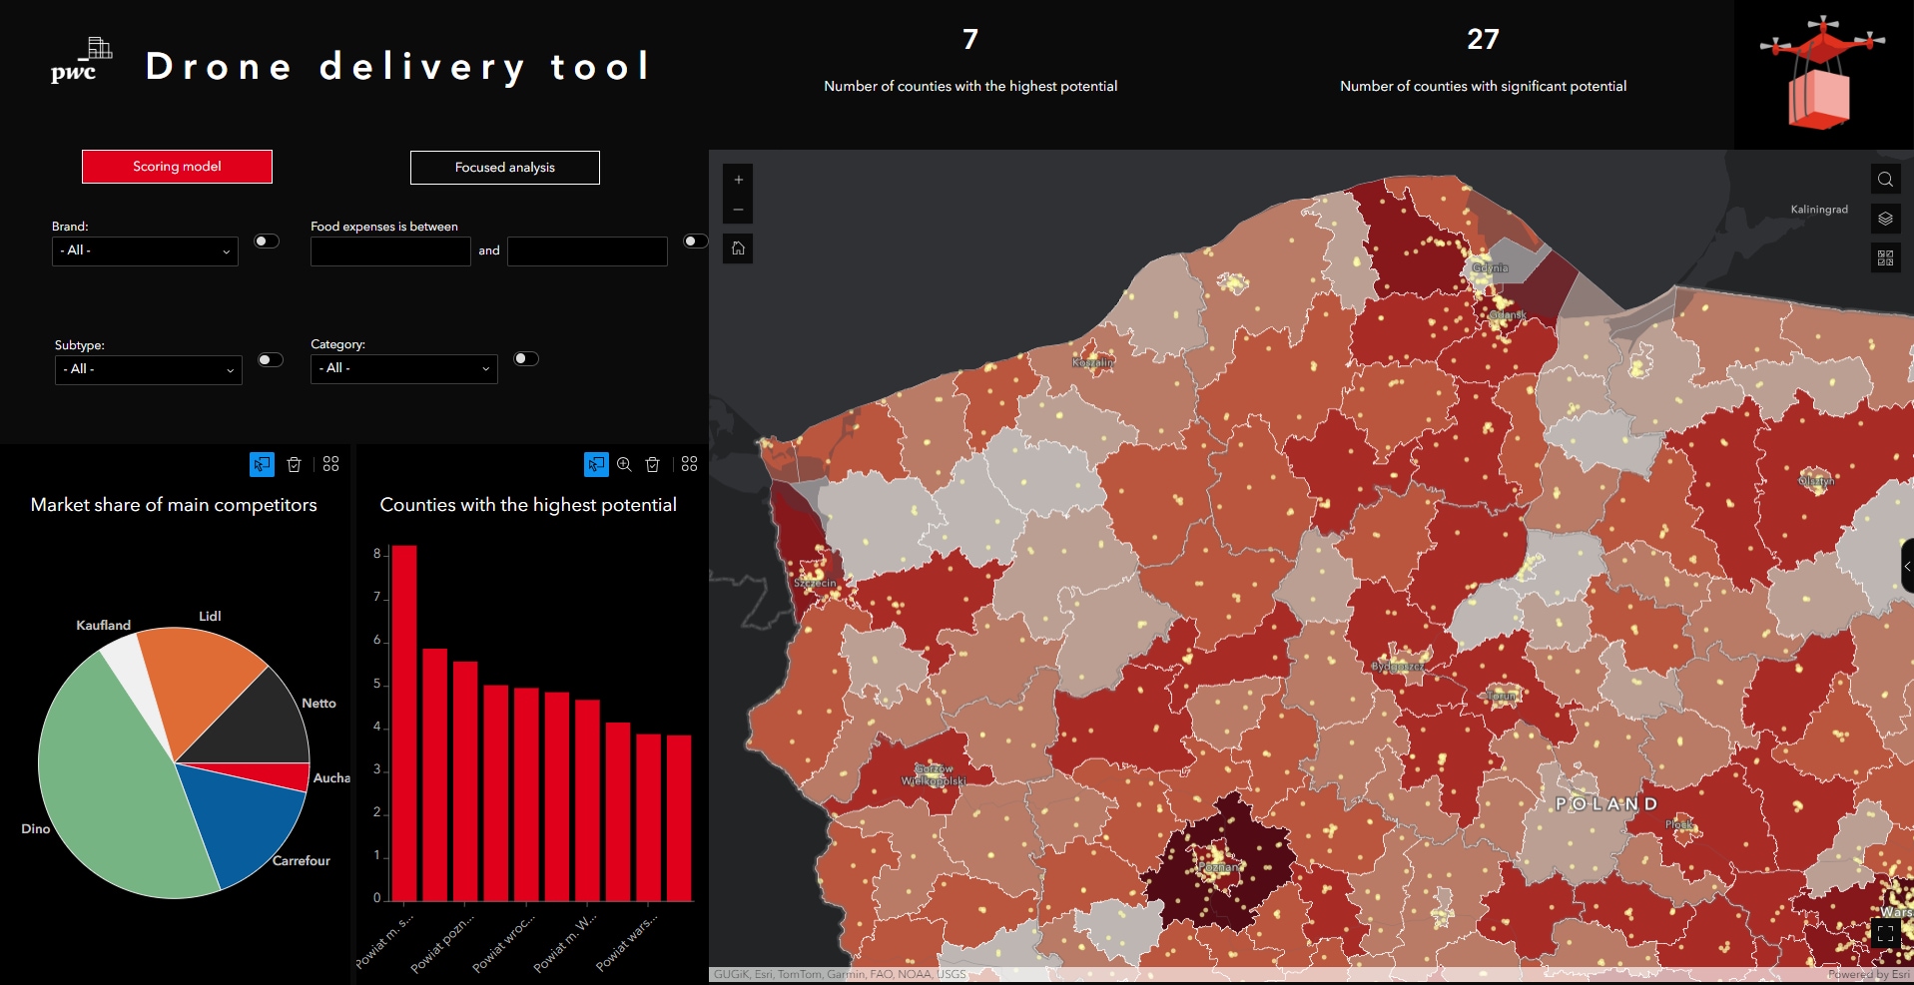
Task: Open the basemap gallery icon
Action: (x=1885, y=257)
